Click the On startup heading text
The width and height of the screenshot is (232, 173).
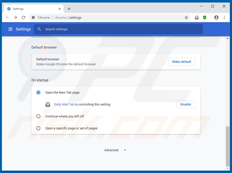coord(40,80)
